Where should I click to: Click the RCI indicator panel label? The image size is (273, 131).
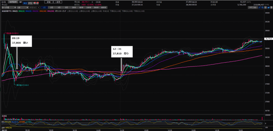click(3, 122)
